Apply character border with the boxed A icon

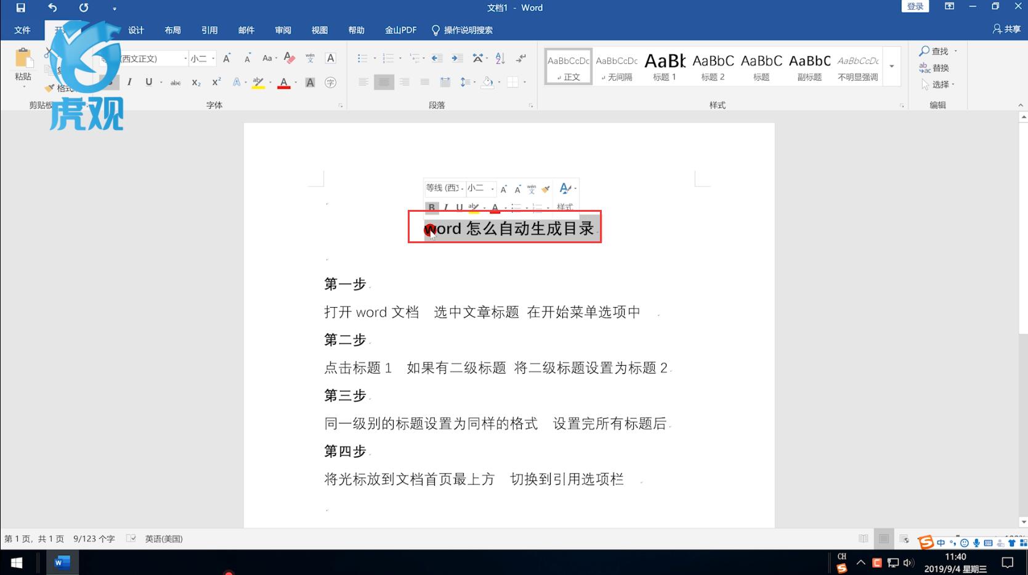click(x=331, y=58)
